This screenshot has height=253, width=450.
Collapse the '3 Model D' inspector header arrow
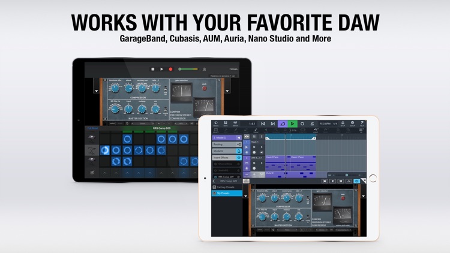click(238, 138)
